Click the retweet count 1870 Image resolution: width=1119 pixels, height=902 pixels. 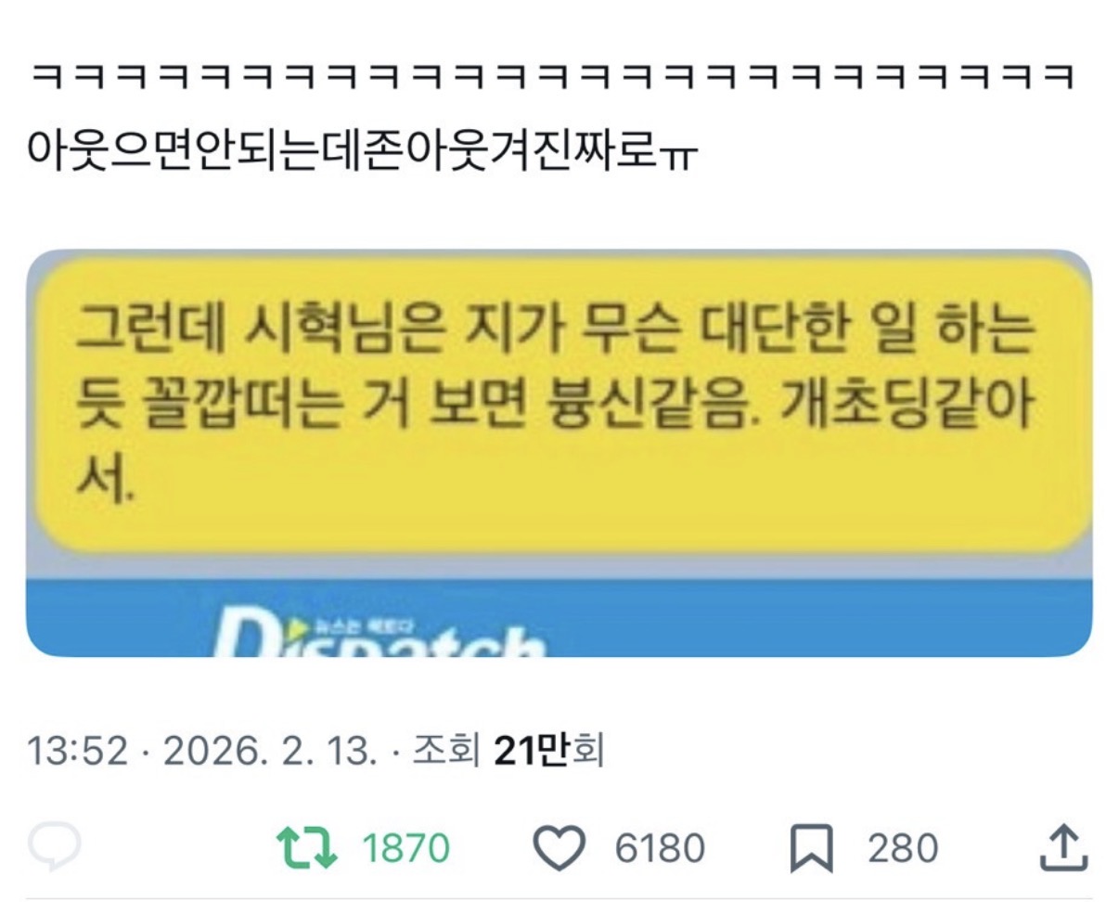click(405, 848)
